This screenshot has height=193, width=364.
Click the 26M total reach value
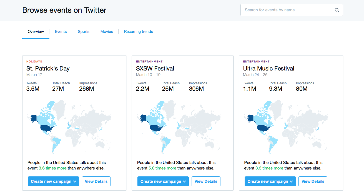click(x=168, y=89)
